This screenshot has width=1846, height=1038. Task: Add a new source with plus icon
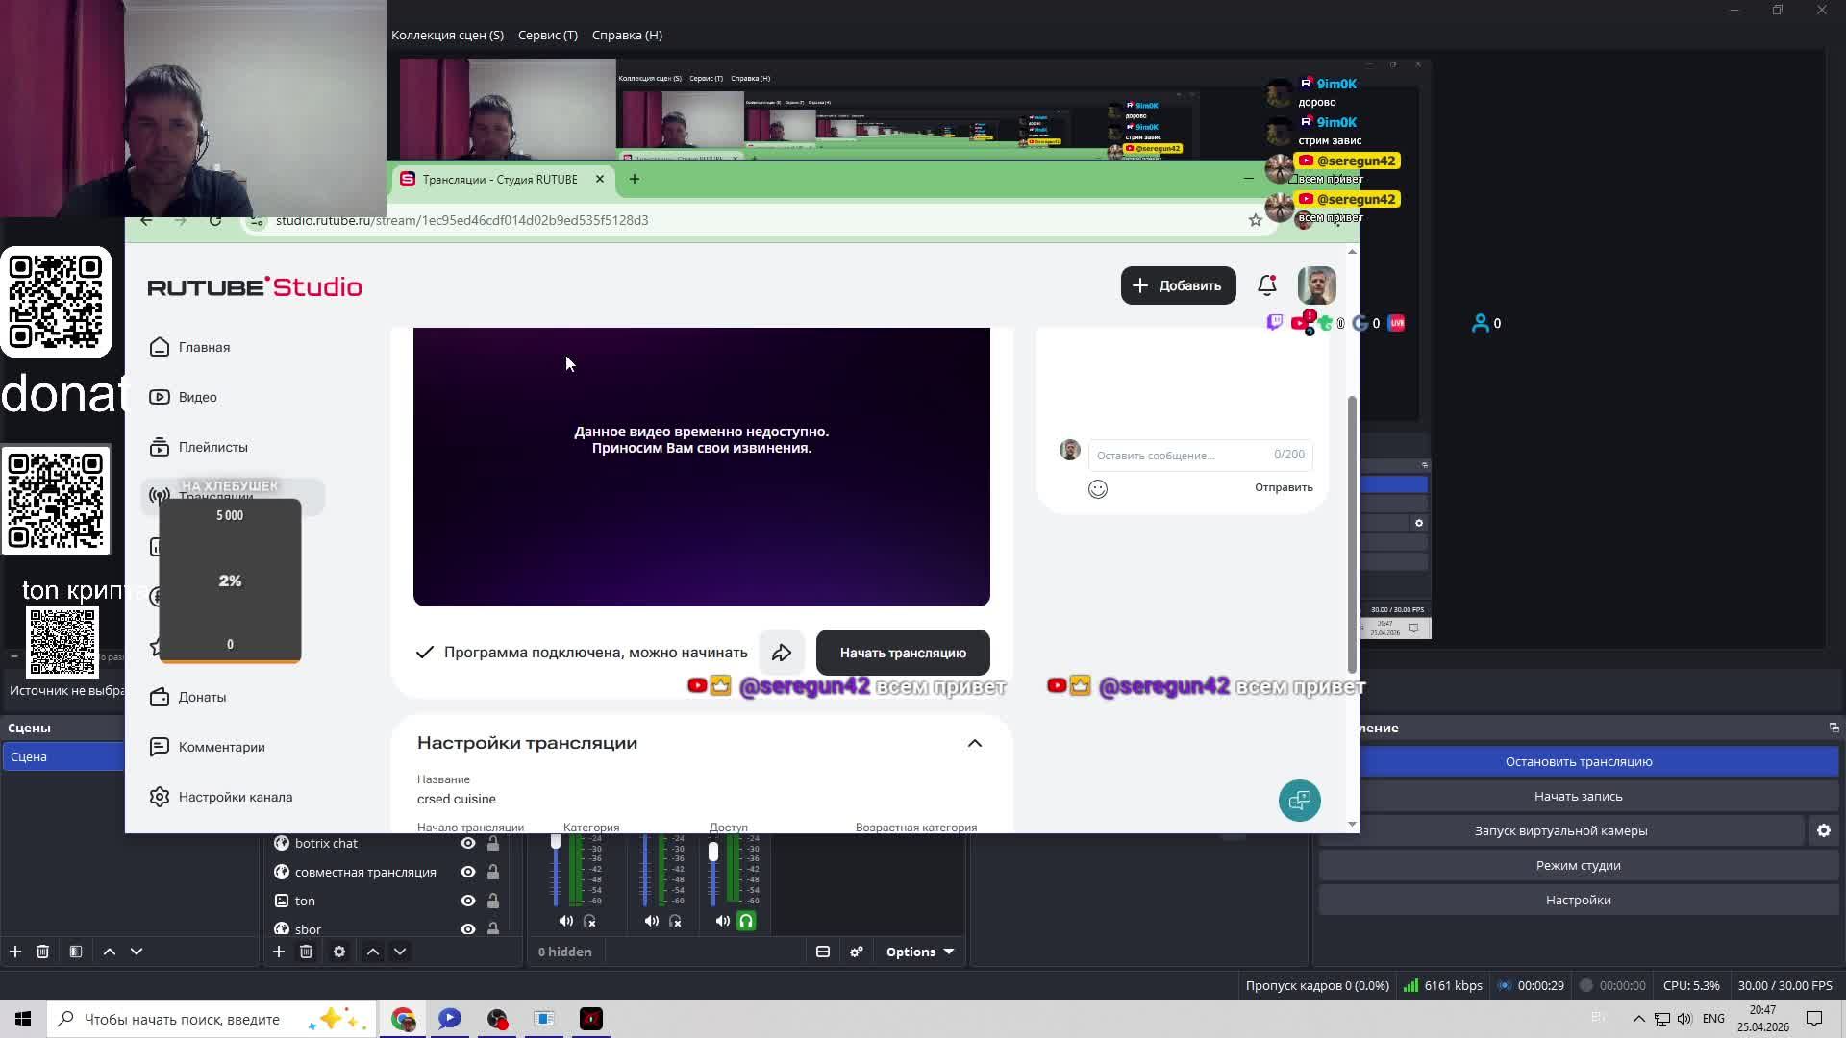[278, 951]
